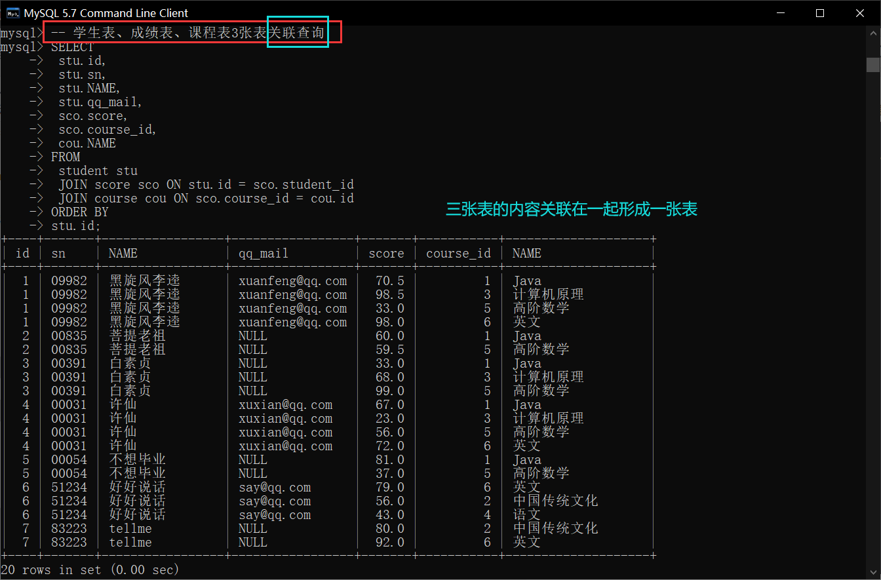Click 'tellme' in the 92.0 score row
881x580 pixels.
(x=130, y=543)
